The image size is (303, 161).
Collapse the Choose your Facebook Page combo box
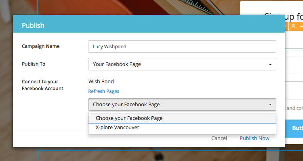click(x=182, y=104)
